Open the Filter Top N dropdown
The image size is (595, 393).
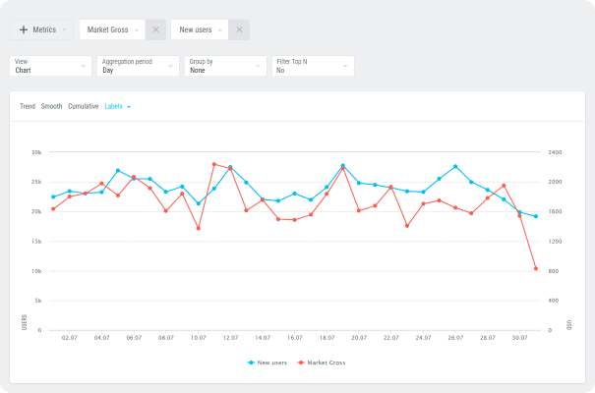point(312,66)
